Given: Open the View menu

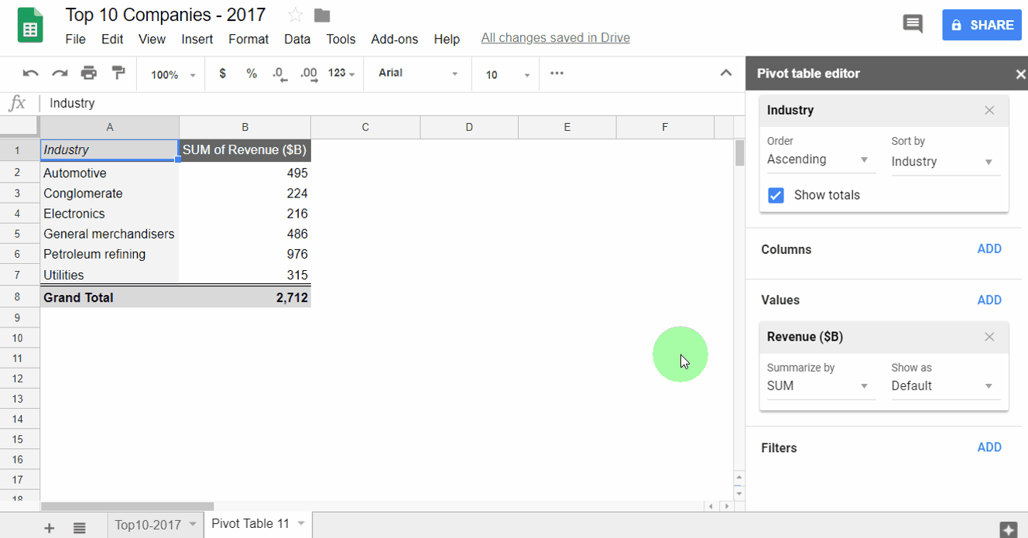Looking at the screenshot, I should 152,39.
